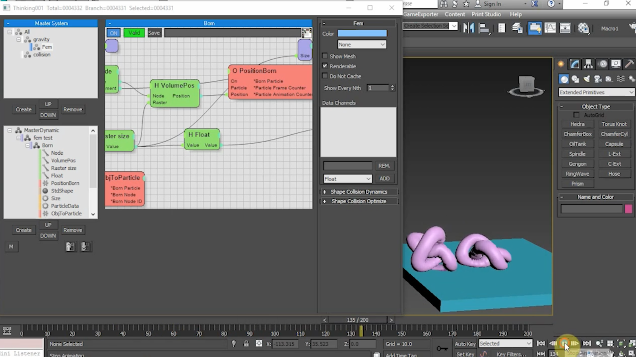Click the Previous Frame playback button
Viewport: 636px width, 357px height.
[x=553, y=343]
